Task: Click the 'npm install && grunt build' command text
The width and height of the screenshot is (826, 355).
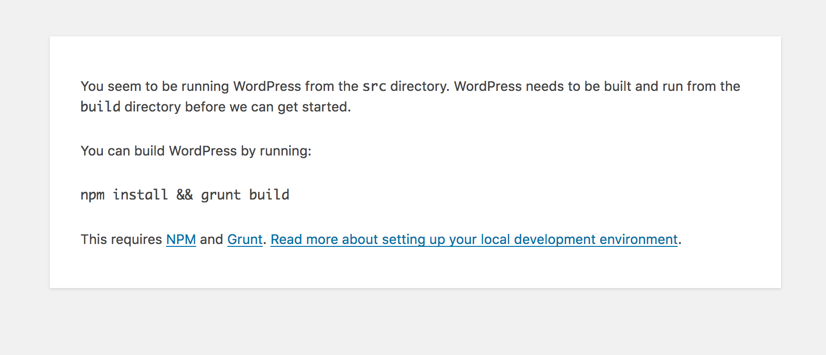Action: 185,195
